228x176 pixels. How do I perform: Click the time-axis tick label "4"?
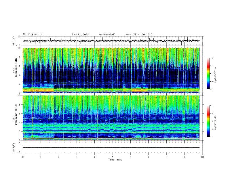point(94,157)
